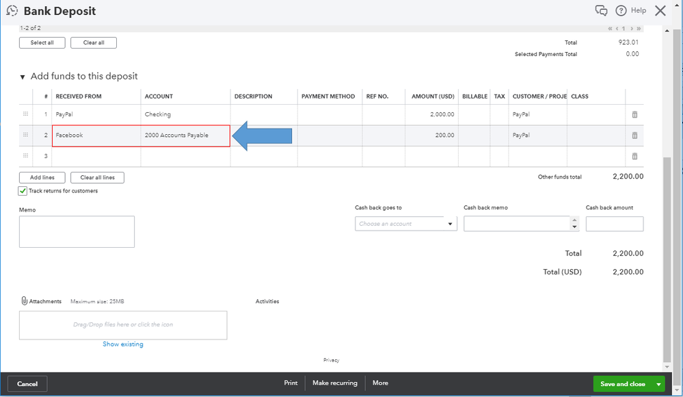The height and width of the screenshot is (397, 683).
Task: Click the vertical scrollbar thumb
Action: (x=667, y=259)
